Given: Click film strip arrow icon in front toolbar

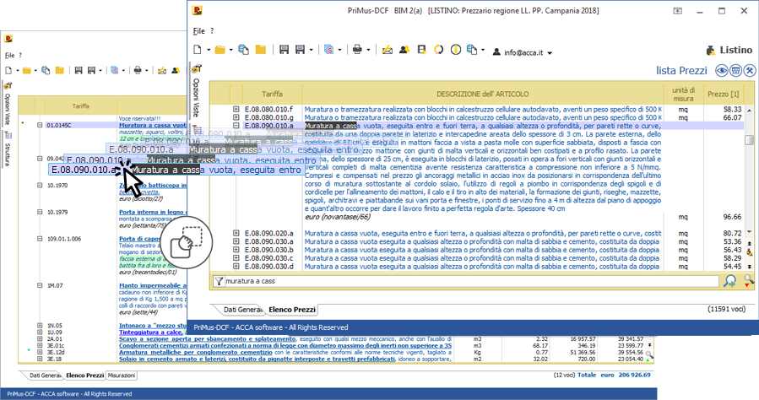Looking at the screenshot, I should coord(421,49).
